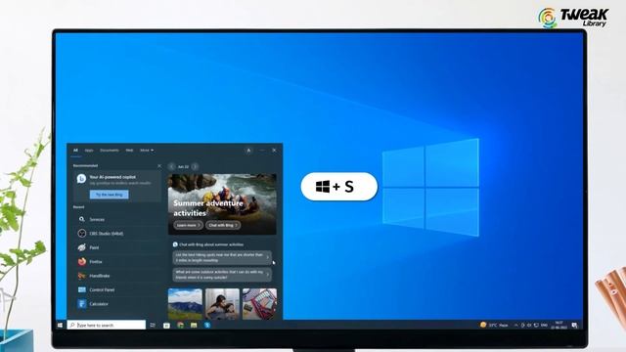
Task: Click the Learn more button
Action: coord(188,225)
